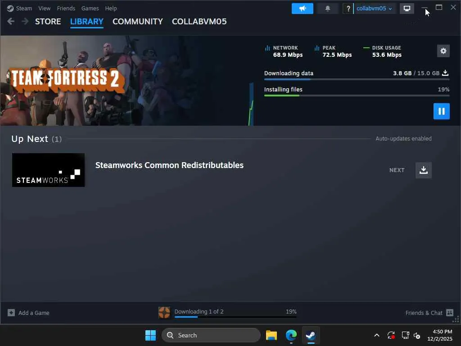461x346 pixels.
Task: Click the Steam logo icon in the menu bar
Action: (x=10, y=8)
